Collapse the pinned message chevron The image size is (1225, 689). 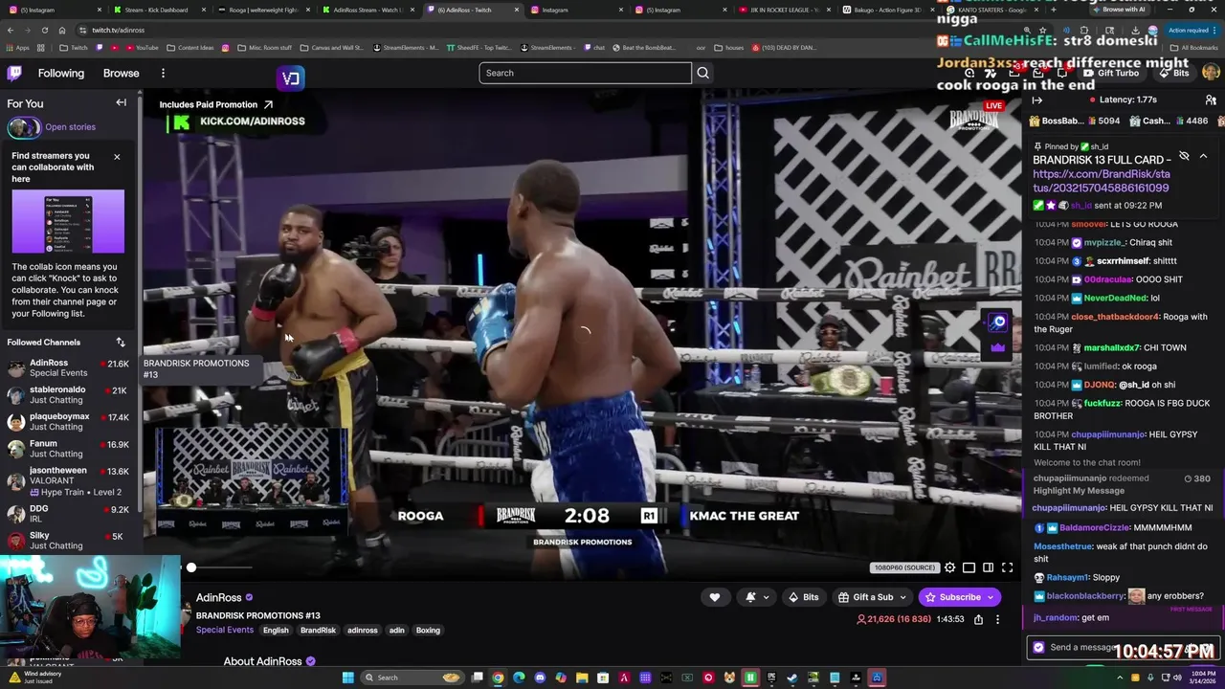click(x=1203, y=156)
